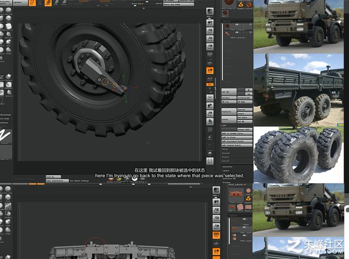Expand the Project section
349x259 pixels.
[x=226, y=157]
